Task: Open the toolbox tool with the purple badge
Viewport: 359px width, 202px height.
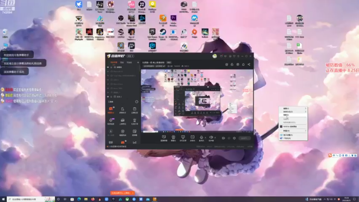Action: (x=111, y=121)
